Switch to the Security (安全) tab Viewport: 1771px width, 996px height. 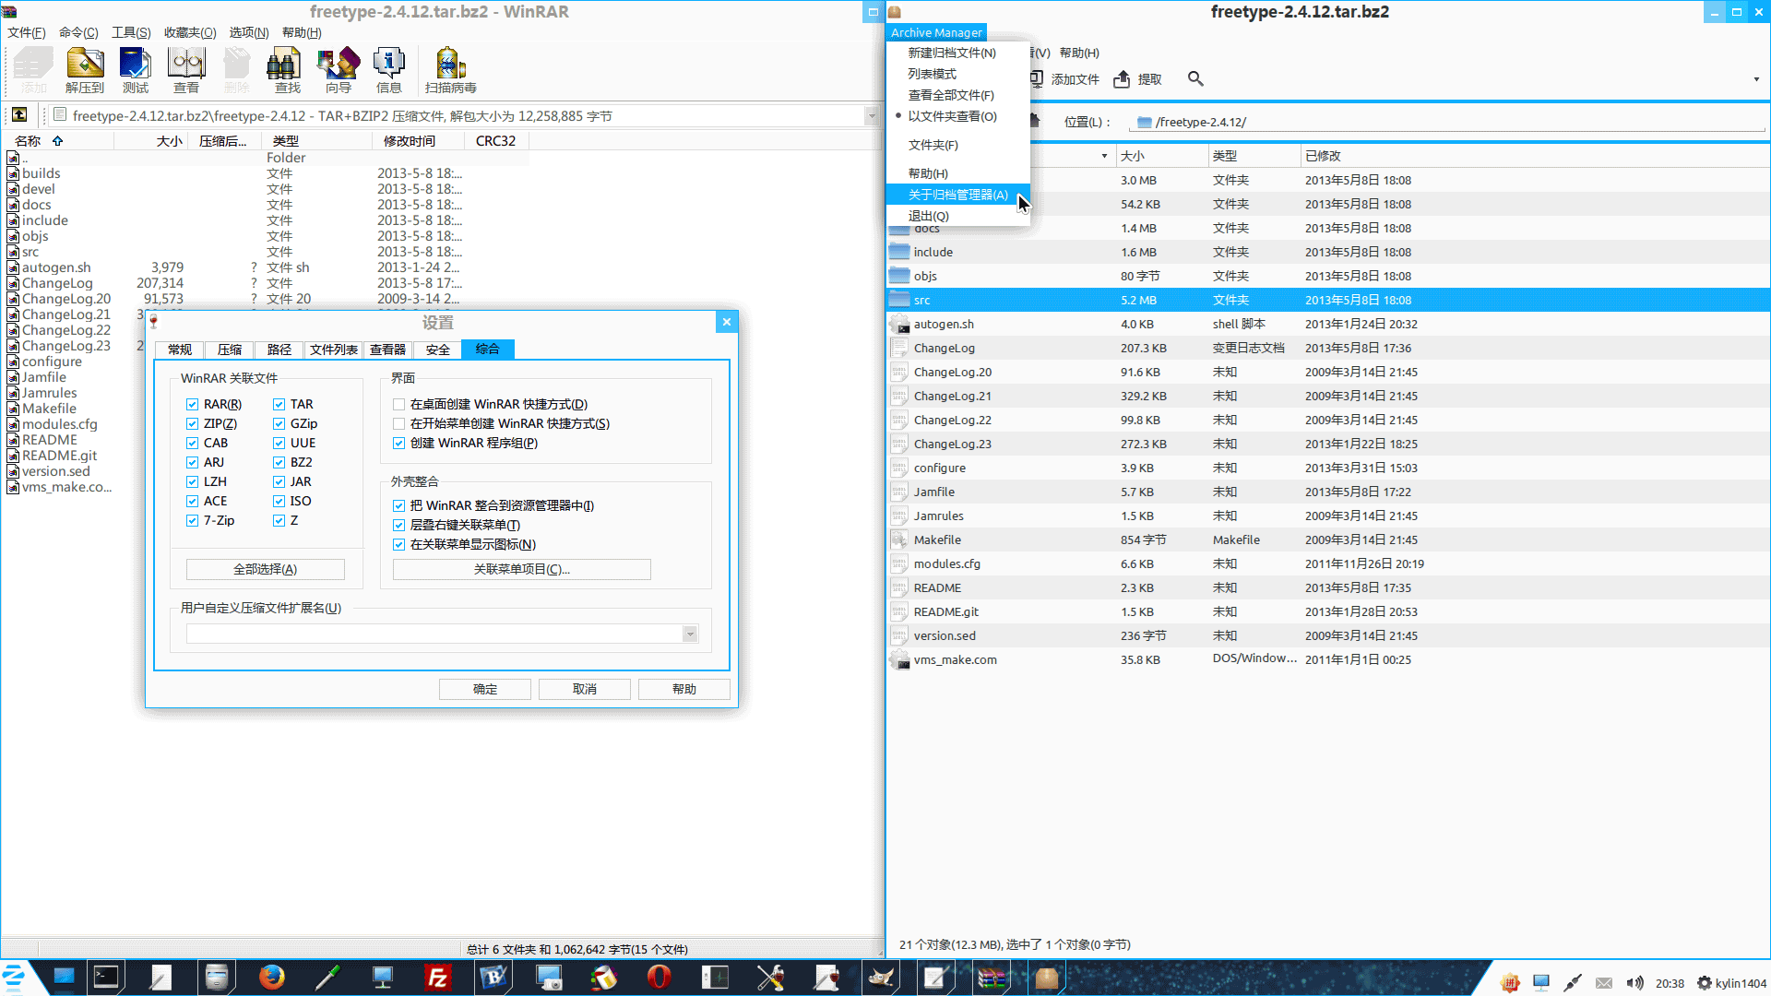[x=438, y=350]
